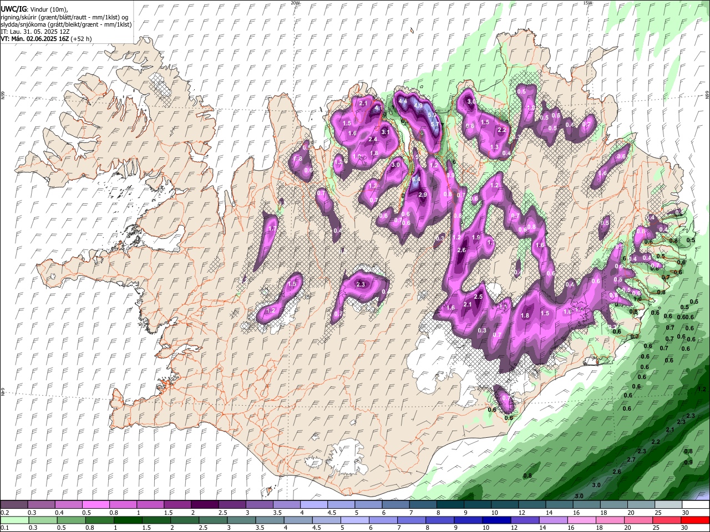Viewport: 710px width, 532px height.
Task: Click the '30' label on upper scale
Action: [686, 513]
